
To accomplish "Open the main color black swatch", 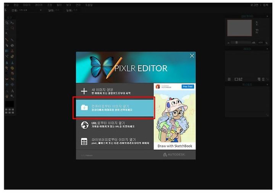I will pos(9,104).
